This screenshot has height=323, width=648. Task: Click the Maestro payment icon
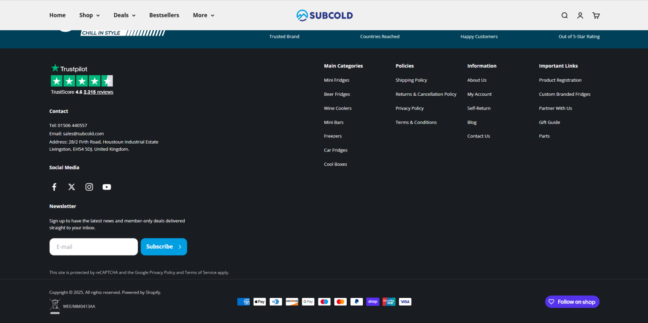(x=324, y=302)
